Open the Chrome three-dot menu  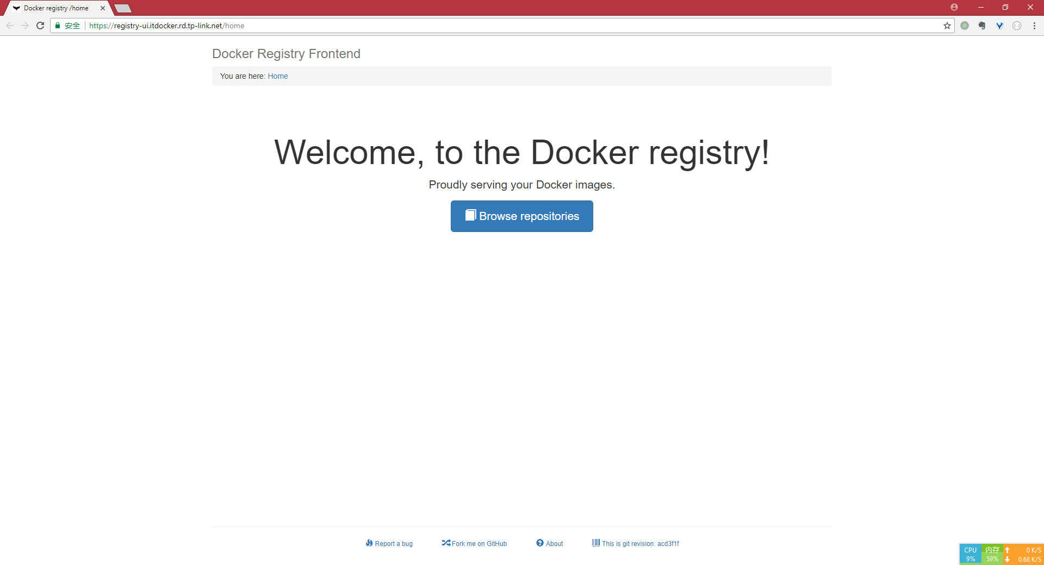click(1034, 26)
